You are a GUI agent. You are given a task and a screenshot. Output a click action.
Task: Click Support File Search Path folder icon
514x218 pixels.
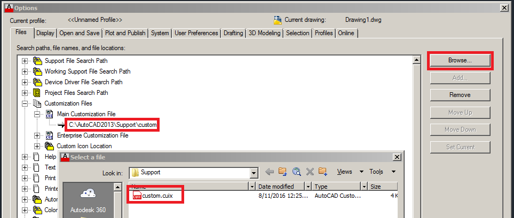pyautogui.click(x=38, y=61)
